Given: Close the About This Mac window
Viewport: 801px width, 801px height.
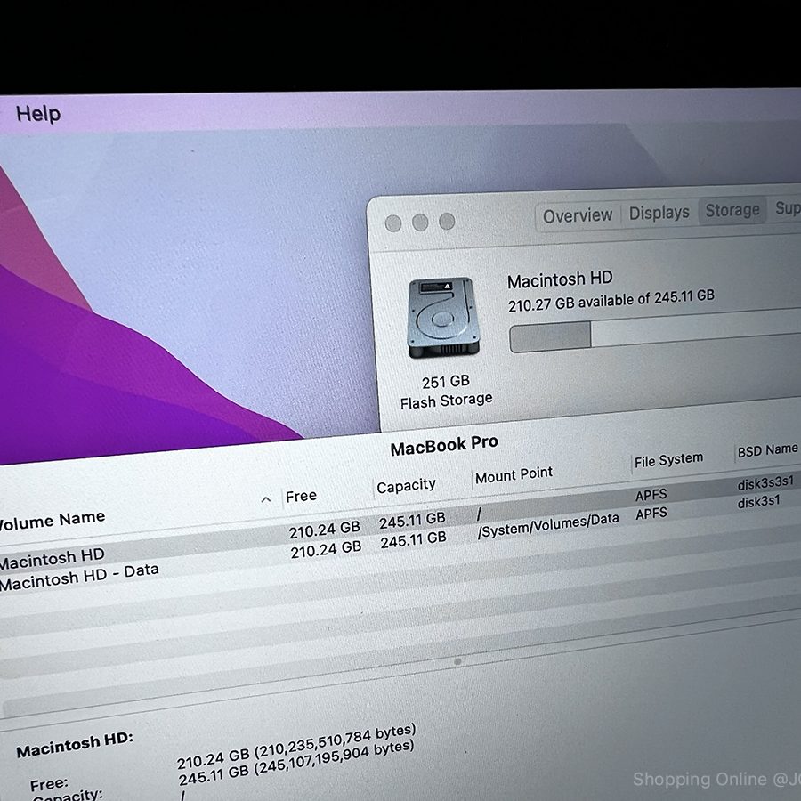Looking at the screenshot, I should [x=392, y=223].
